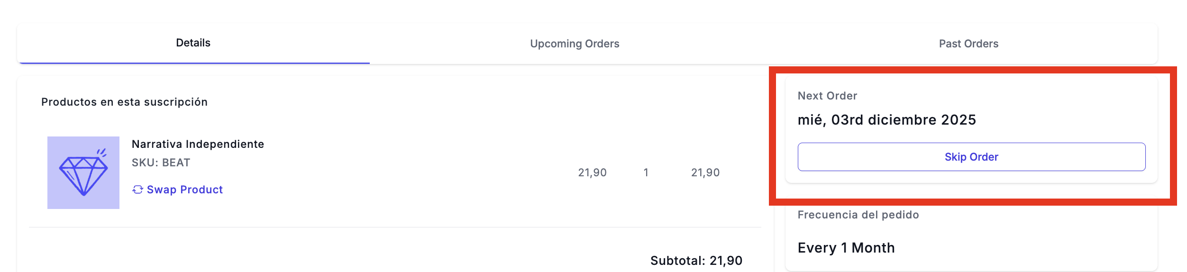
Task: Click the Every 1 Month frequency value
Action: [846, 248]
